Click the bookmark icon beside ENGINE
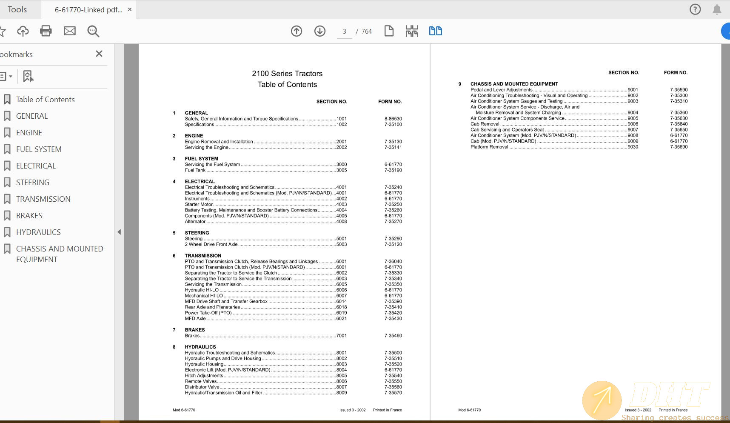The height and width of the screenshot is (423, 730). pos(7,133)
